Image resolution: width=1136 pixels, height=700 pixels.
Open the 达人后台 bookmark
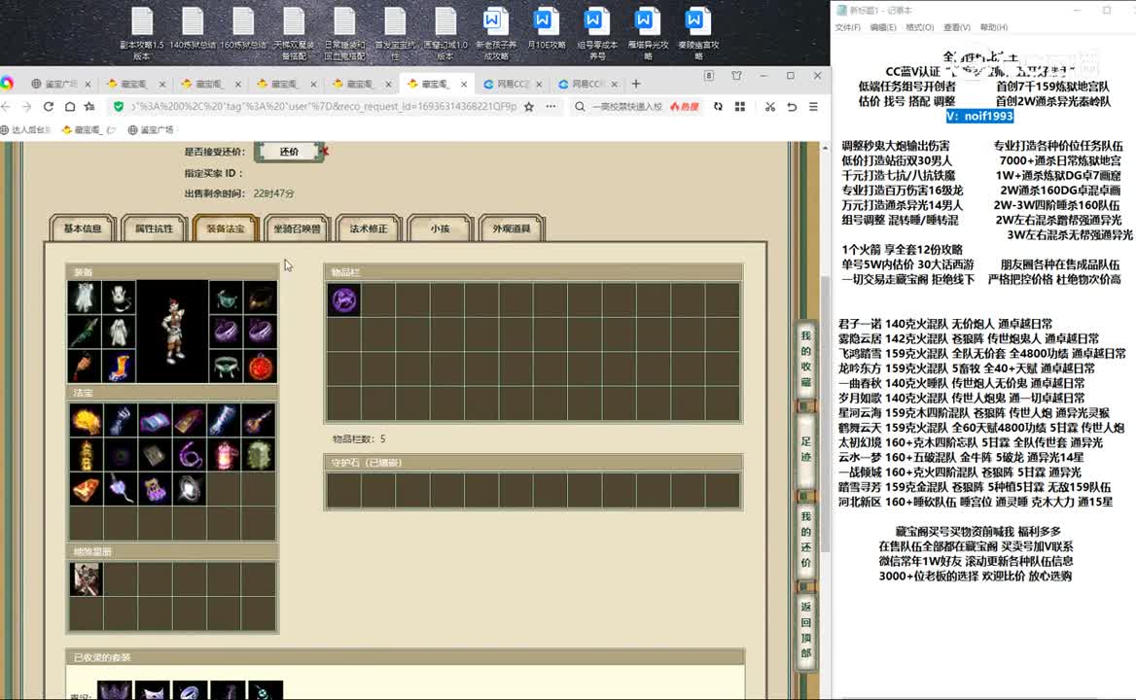pyautogui.click(x=25, y=129)
